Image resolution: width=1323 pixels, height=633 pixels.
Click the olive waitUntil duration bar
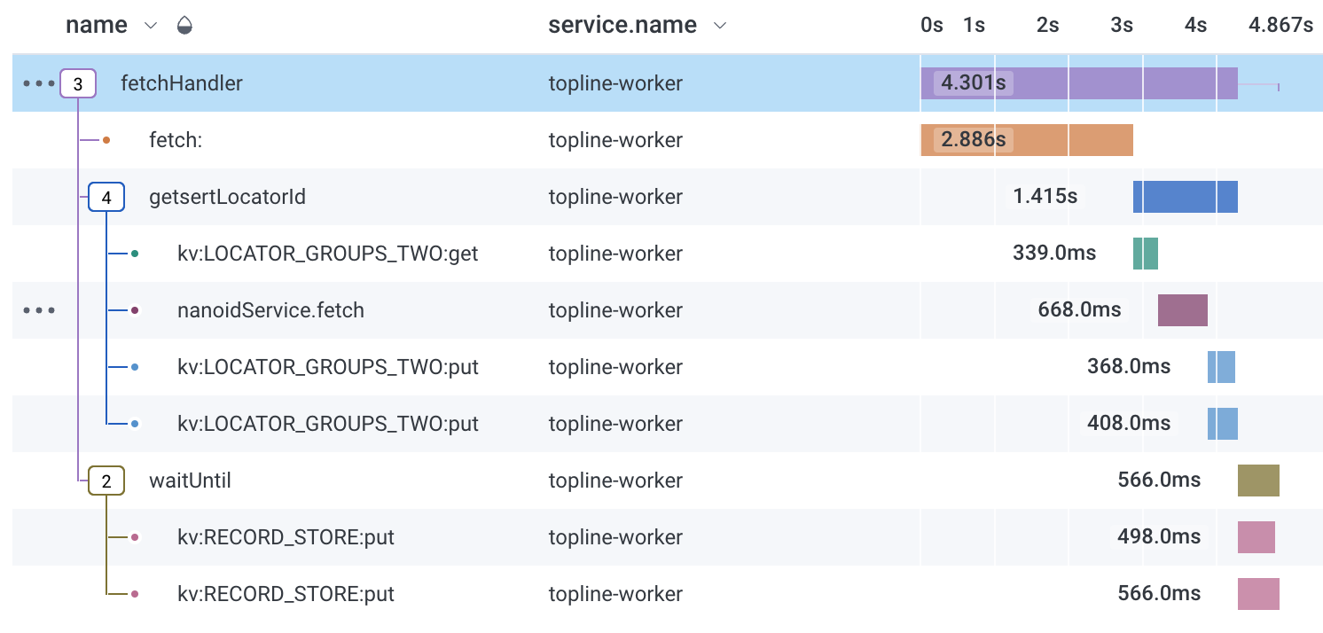click(1258, 481)
